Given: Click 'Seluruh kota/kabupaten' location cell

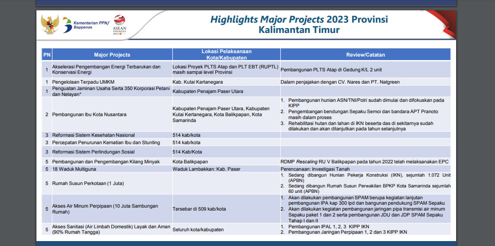Looking at the screenshot, I should [x=226, y=230].
